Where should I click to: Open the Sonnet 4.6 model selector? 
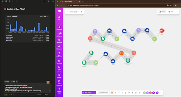pos(40,95)
